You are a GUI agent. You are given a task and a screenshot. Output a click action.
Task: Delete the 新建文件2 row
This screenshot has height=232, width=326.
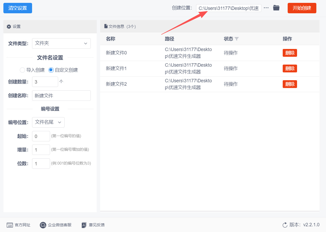click(x=290, y=84)
